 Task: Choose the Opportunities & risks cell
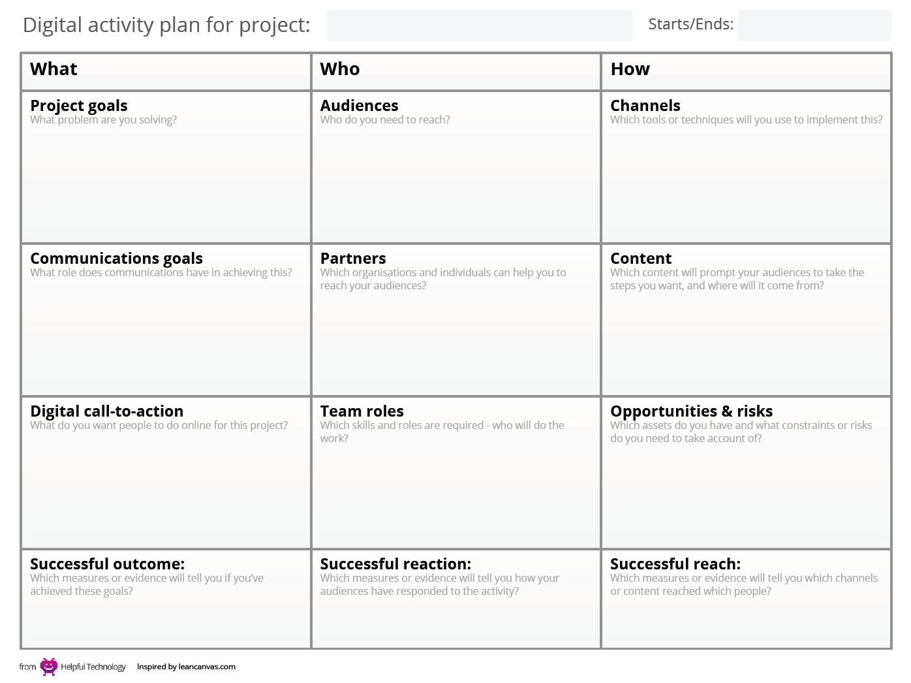[x=746, y=473]
